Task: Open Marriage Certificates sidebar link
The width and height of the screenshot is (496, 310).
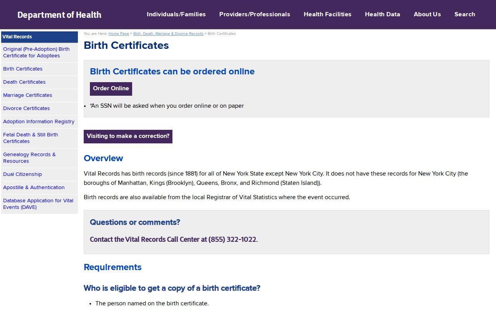Action: [x=40, y=95]
